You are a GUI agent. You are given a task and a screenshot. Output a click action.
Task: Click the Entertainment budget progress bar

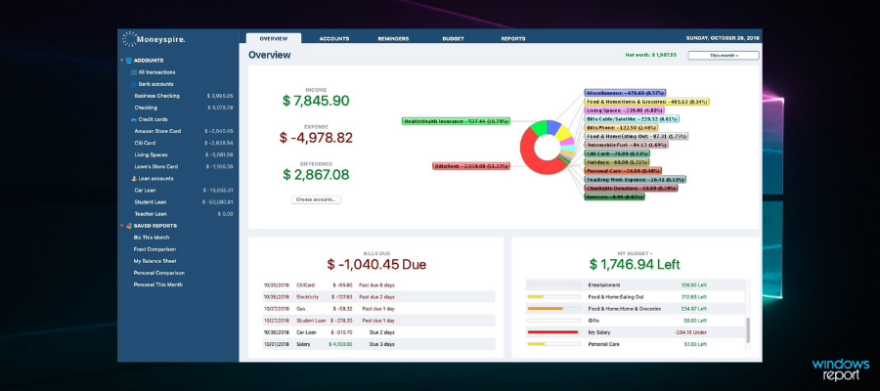pos(553,285)
